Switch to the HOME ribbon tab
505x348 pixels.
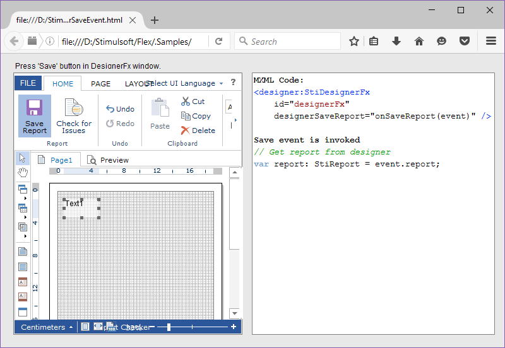pos(62,84)
